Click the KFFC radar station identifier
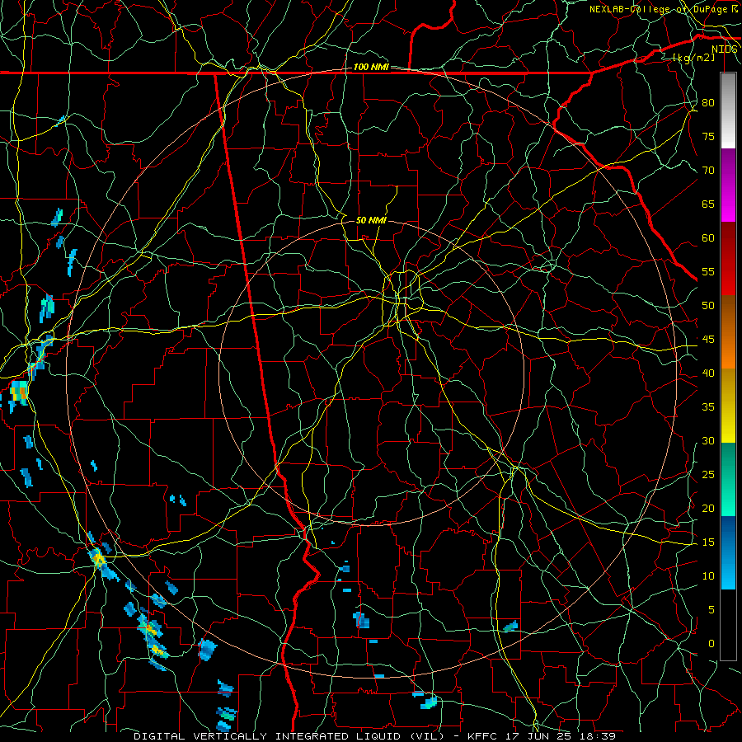The width and height of the screenshot is (742, 742). tap(481, 736)
